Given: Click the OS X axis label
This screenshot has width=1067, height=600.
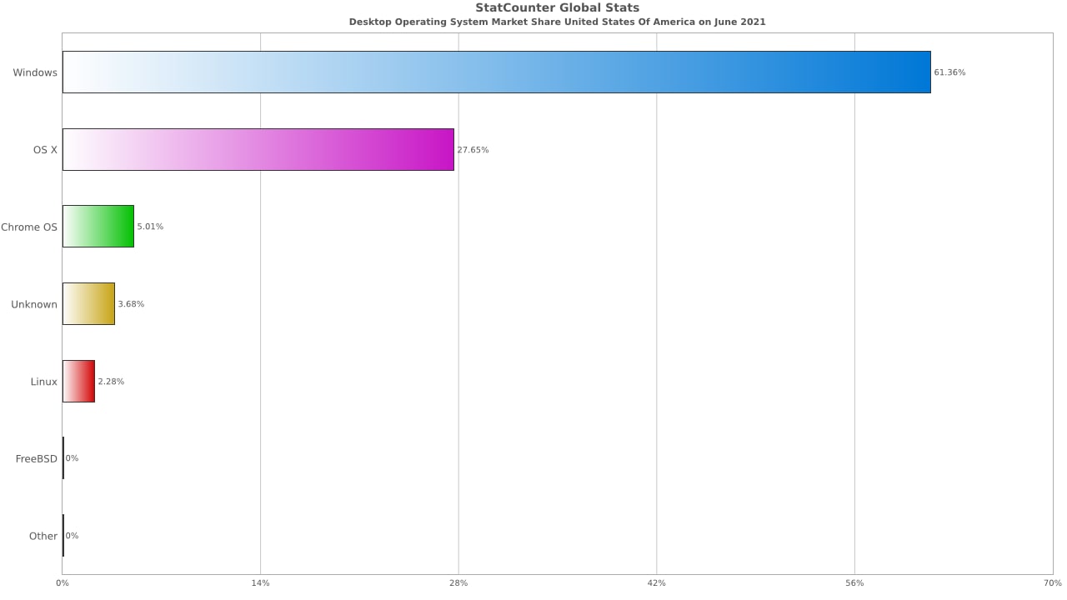Looking at the screenshot, I should tap(45, 150).
